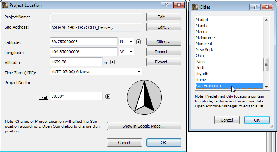Select Oslo in the Cities list
This screenshot has width=277, height=152.
(x=229, y=56)
